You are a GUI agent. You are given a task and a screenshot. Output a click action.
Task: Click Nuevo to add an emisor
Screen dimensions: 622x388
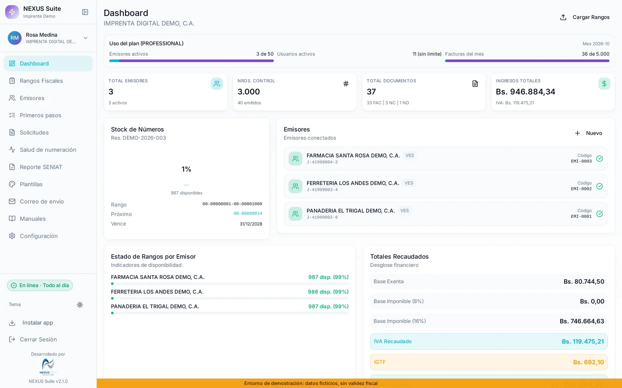pyautogui.click(x=589, y=133)
